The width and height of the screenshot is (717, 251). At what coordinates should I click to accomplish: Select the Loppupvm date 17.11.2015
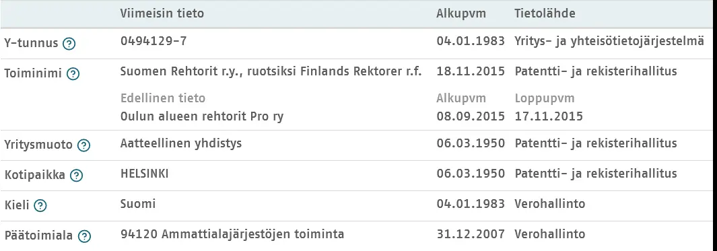point(549,116)
